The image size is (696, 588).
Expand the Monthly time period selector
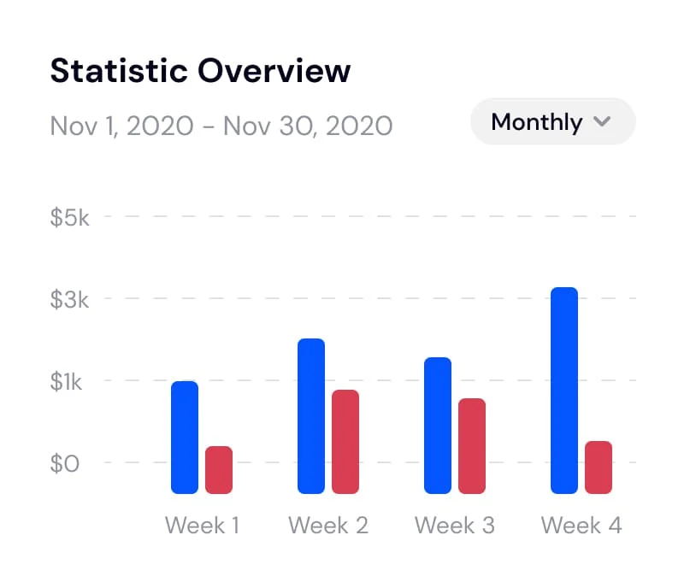[x=552, y=121]
